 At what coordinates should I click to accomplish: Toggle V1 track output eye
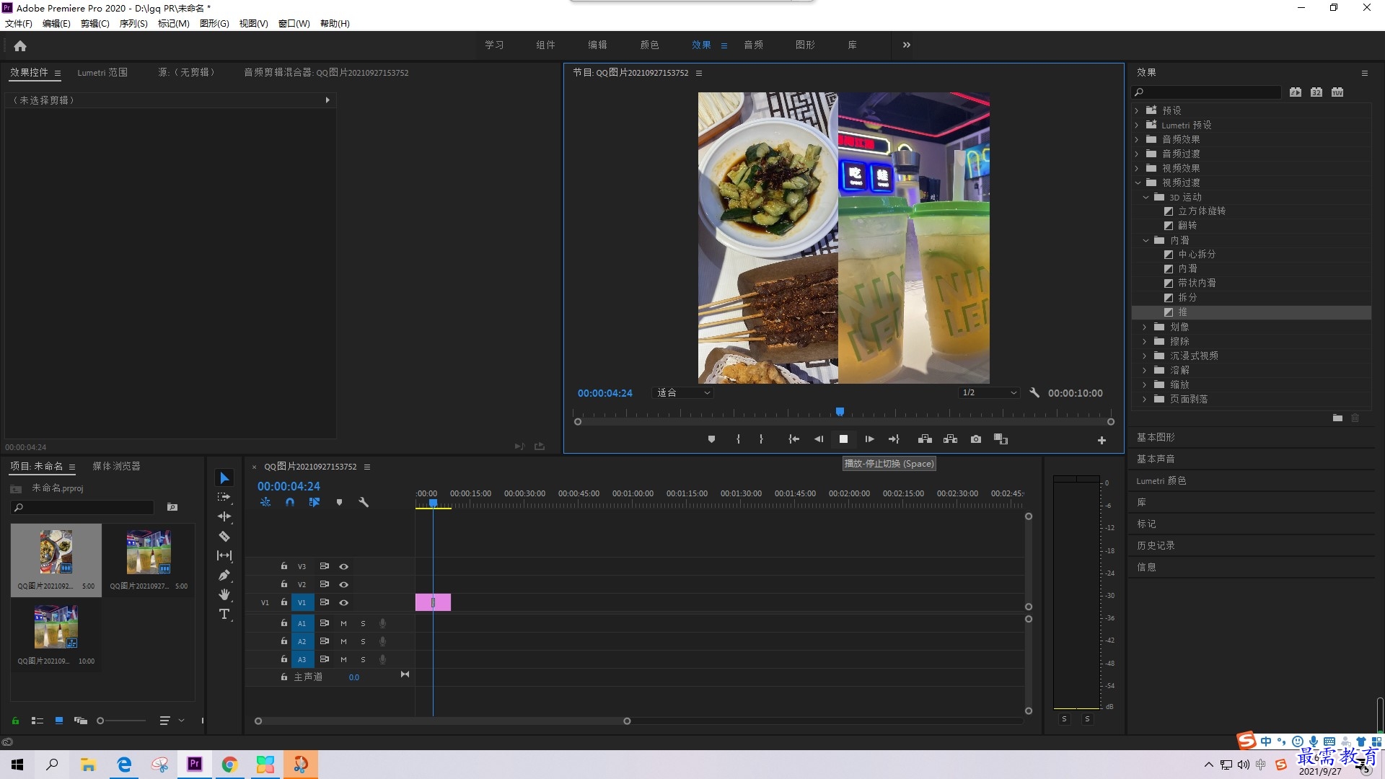[344, 602]
